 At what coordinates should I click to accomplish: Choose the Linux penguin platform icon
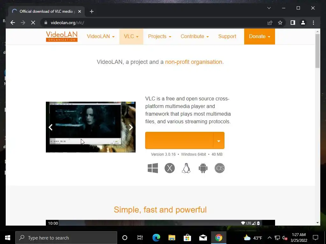tap(186, 168)
